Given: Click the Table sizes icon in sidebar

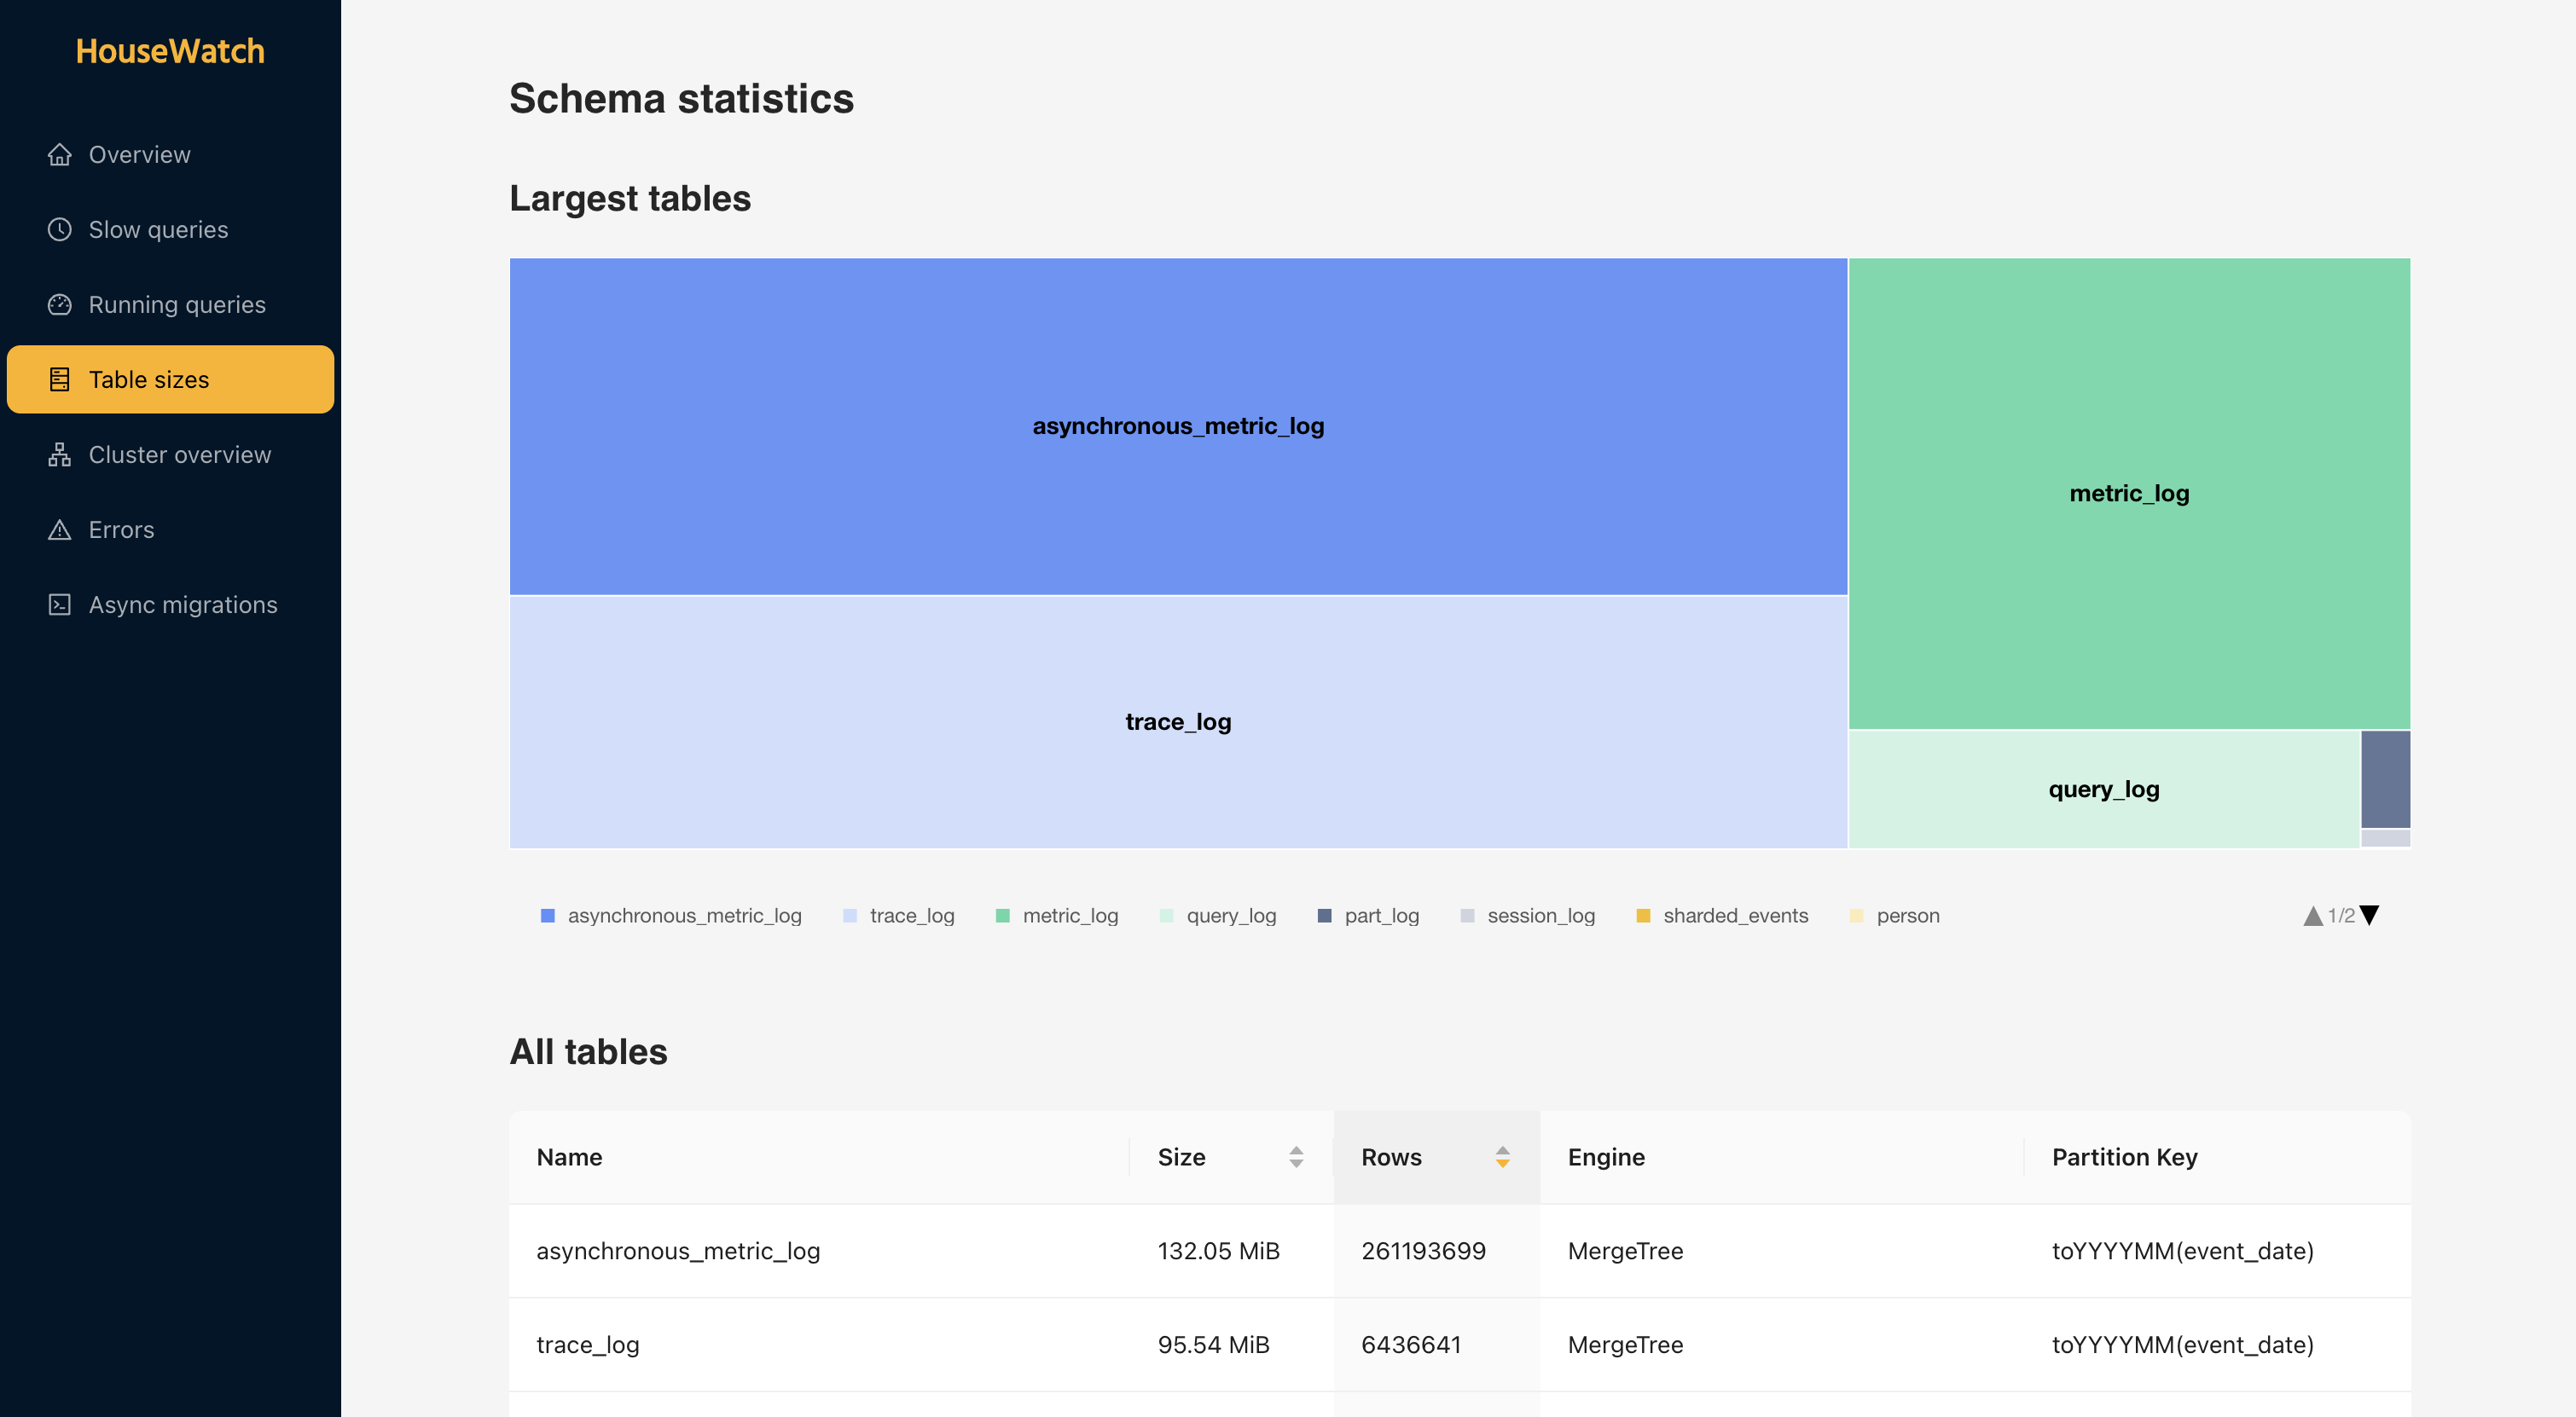Looking at the screenshot, I should coord(59,379).
